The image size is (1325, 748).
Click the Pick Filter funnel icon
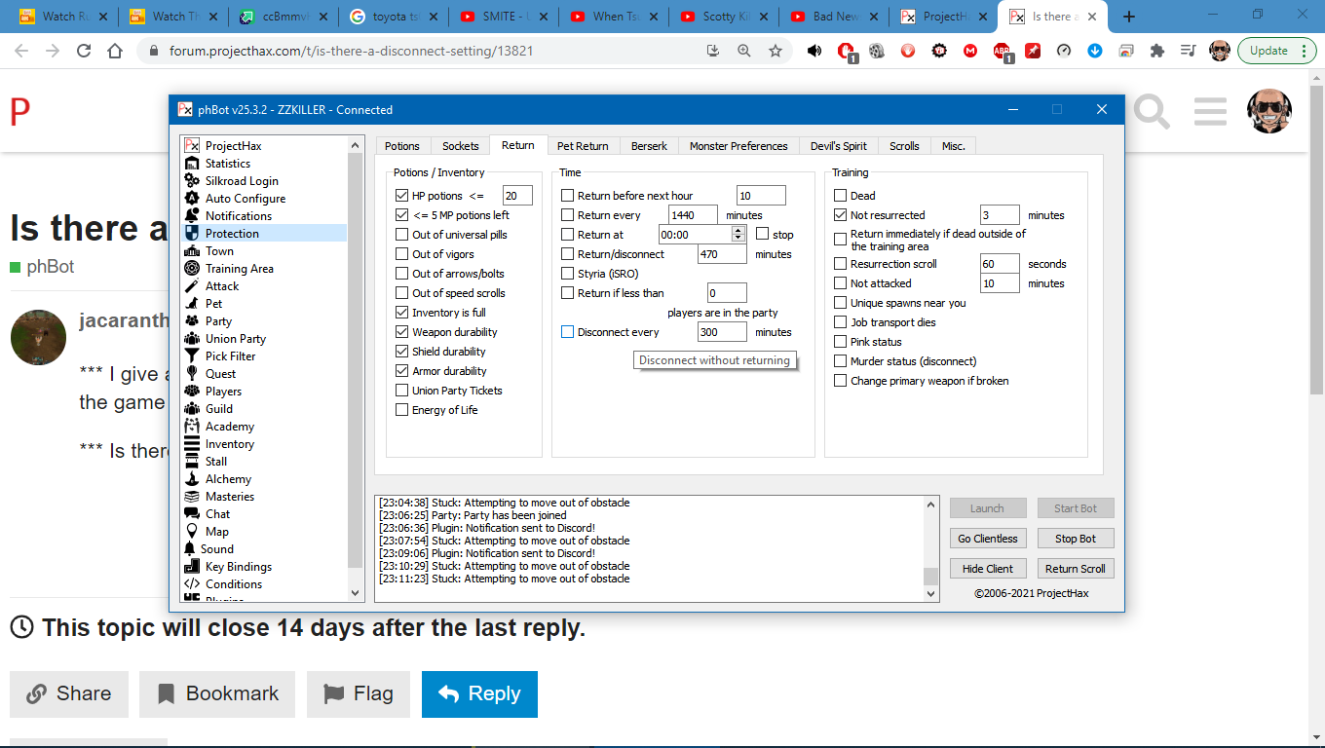click(x=192, y=356)
